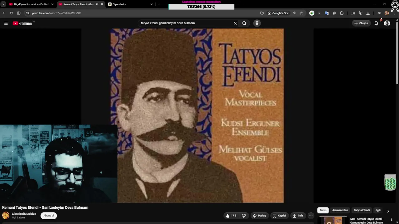399x224 pixels.
Task: Download video with the İndir button
Action: coord(298,216)
